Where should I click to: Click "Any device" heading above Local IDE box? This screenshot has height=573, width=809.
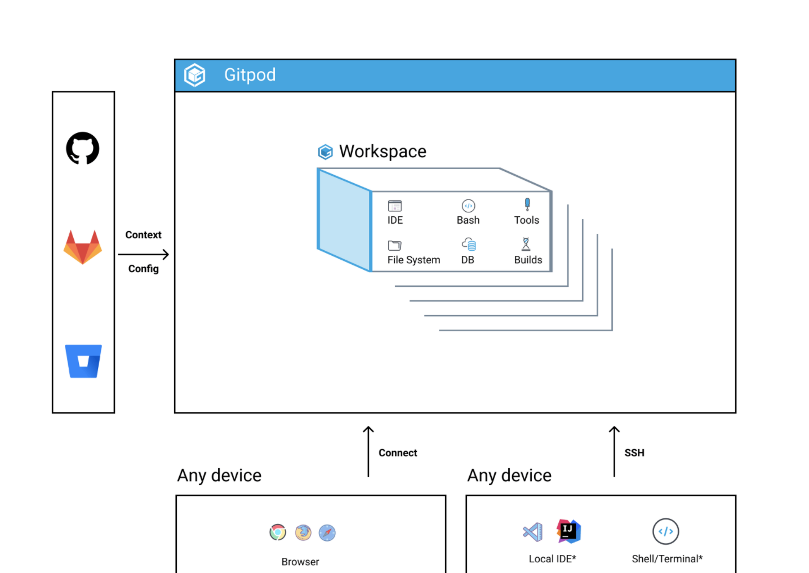[510, 476]
